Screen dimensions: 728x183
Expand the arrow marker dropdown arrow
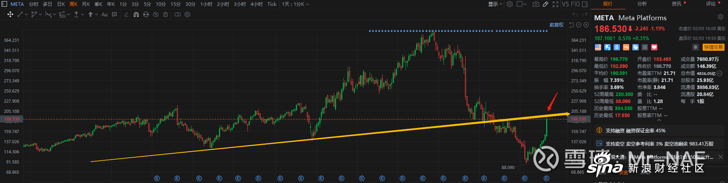point(96,14)
